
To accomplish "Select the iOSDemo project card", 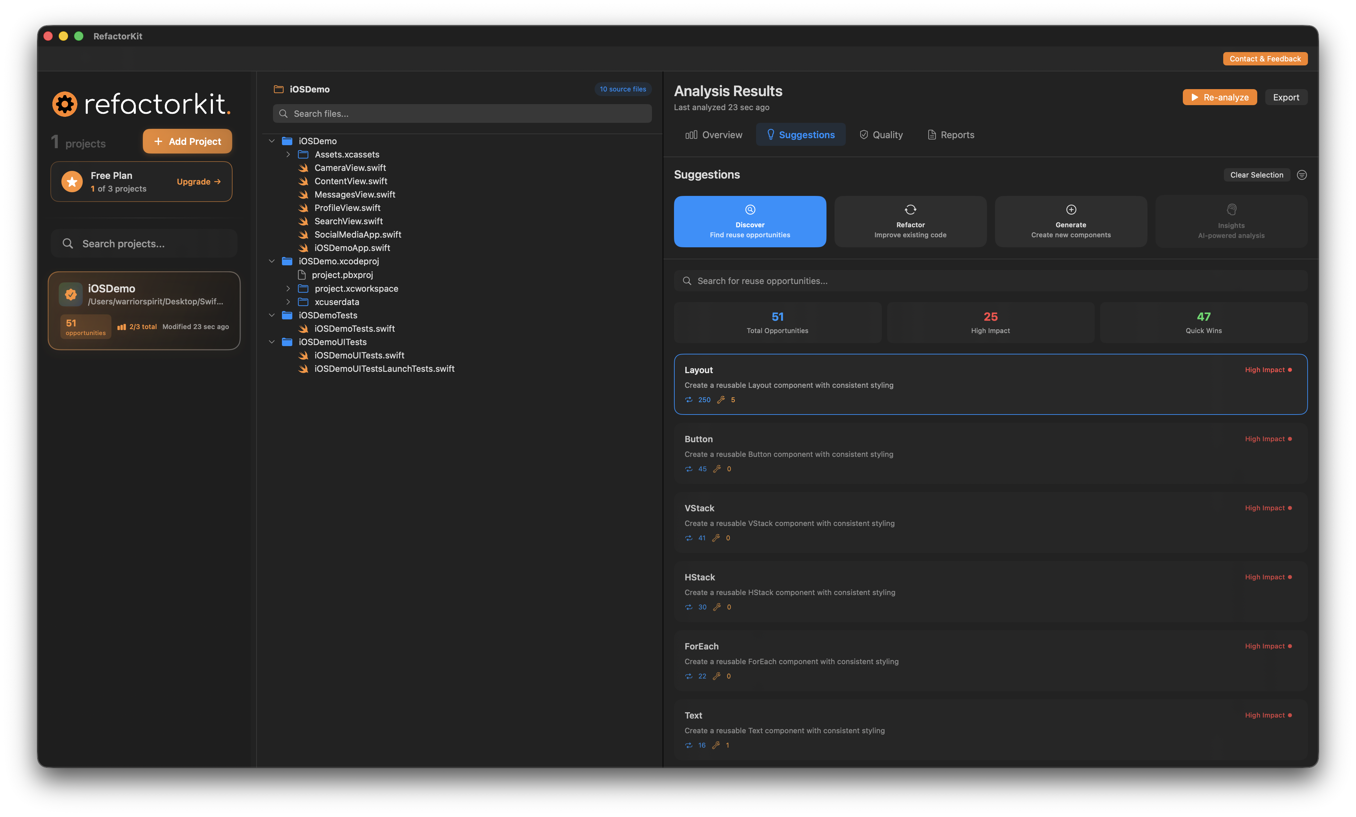I will coord(144,310).
